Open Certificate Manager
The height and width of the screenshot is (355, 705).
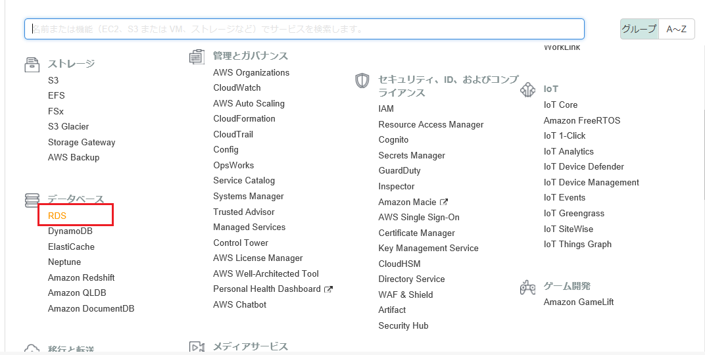click(416, 233)
